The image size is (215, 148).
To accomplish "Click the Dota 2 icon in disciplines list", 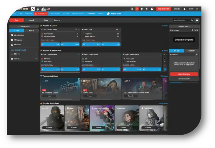I will [x=12, y=59].
